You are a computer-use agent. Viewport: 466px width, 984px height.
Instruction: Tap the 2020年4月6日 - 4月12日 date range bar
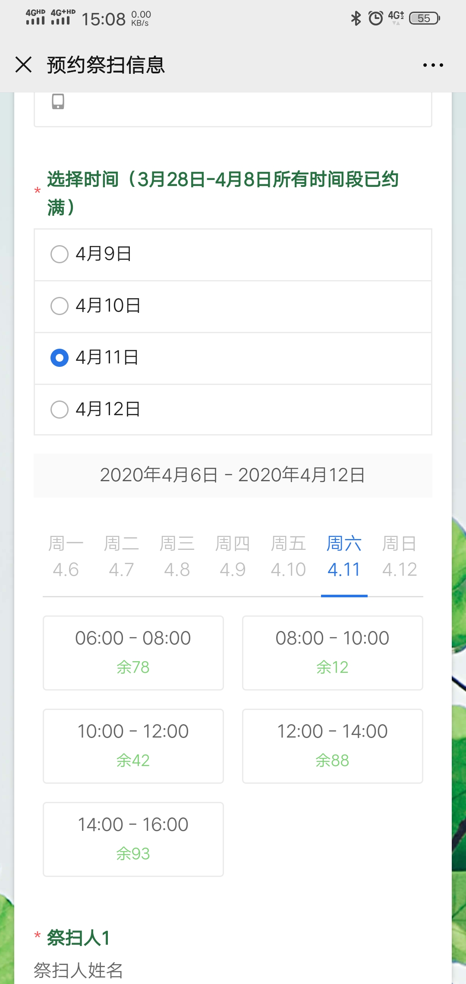point(233,475)
